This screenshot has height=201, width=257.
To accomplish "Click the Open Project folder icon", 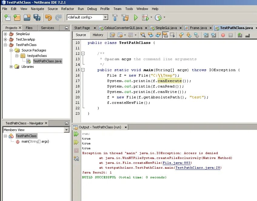I will tap(27, 17).
